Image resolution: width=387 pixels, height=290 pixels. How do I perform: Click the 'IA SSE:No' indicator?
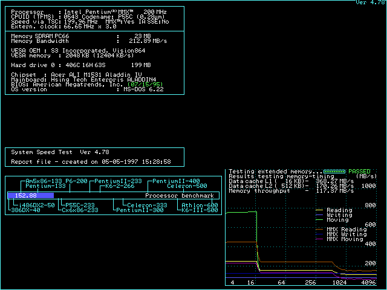154,22
